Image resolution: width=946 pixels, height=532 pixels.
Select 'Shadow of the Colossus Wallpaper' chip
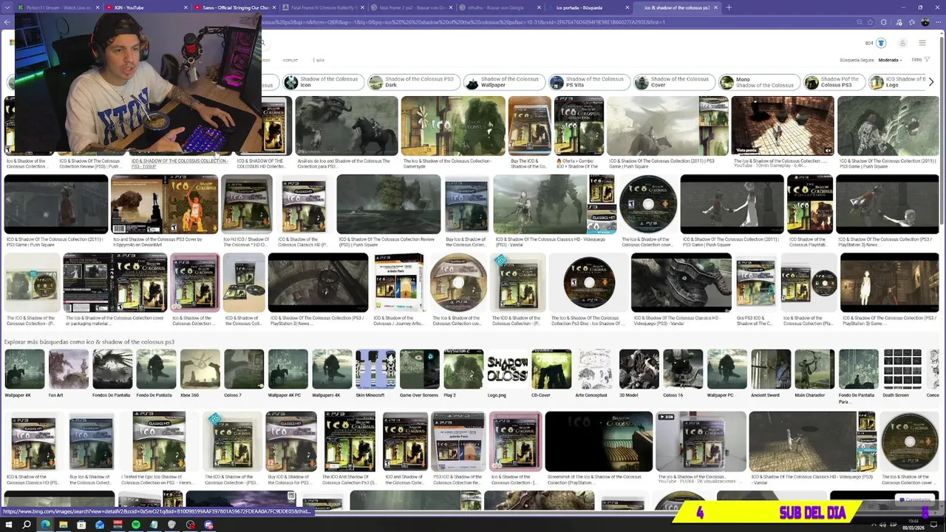tap(504, 82)
